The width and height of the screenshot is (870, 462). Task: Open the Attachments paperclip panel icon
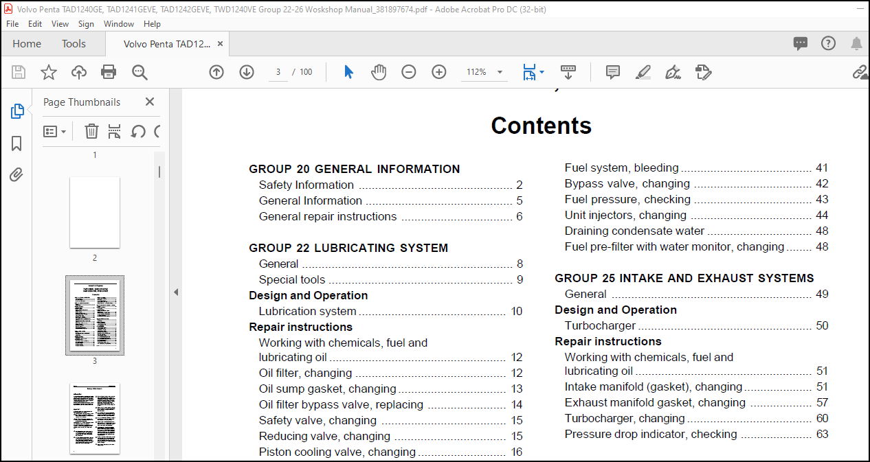coord(16,175)
